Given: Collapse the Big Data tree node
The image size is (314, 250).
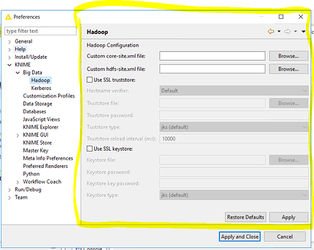Looking at the screenshot, I should (x=17, y=73).
